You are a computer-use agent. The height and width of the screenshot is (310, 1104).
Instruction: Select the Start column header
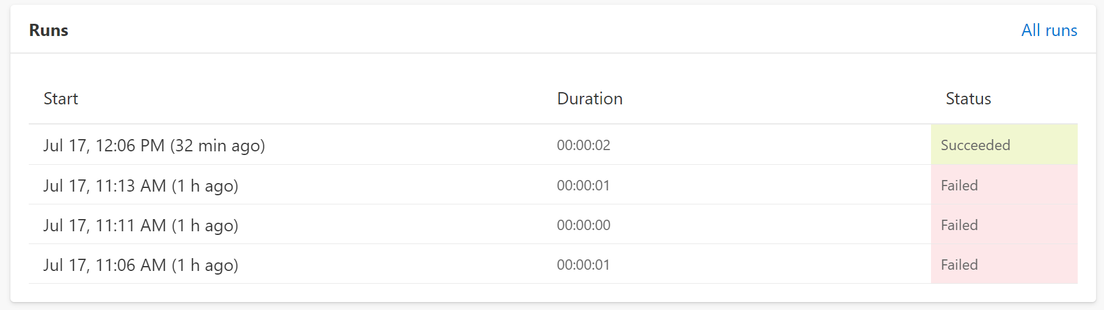[x=61, y=99]
